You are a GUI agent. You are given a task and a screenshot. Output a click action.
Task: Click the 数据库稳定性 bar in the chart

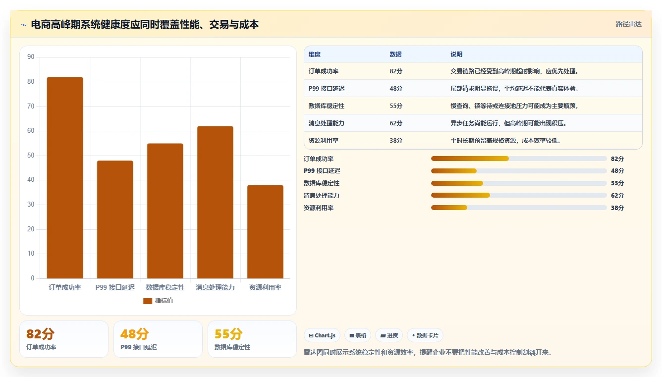point(165,211)
